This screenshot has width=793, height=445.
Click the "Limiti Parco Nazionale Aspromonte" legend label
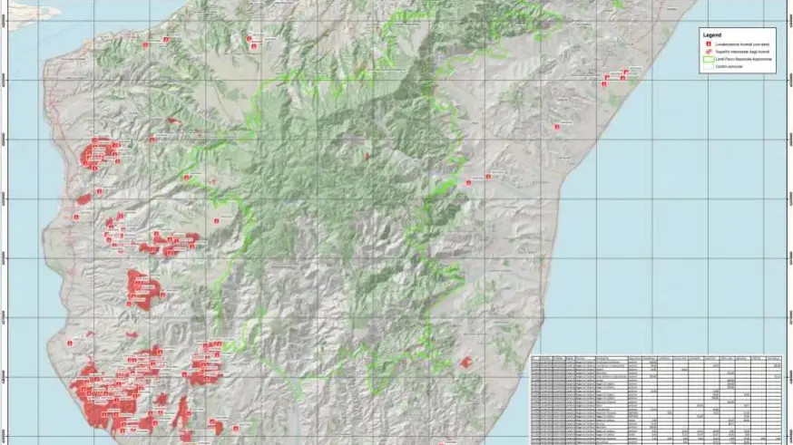[x=744, y=60]
